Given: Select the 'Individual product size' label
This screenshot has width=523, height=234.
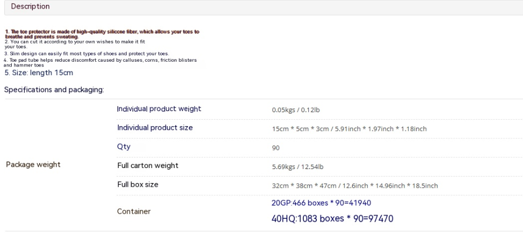Looking at the screenshot, I should pos(155,128).
